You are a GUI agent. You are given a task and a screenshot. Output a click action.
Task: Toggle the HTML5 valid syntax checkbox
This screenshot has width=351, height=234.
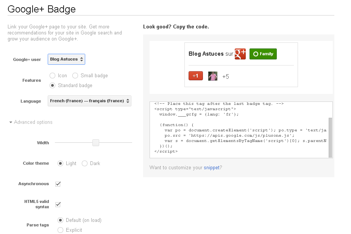[58, 204]
